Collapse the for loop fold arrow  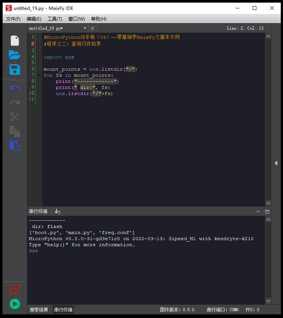39,75
